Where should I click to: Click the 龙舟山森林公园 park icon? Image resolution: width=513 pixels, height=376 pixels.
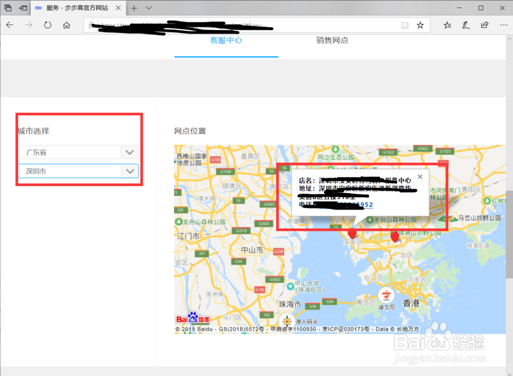179,222
